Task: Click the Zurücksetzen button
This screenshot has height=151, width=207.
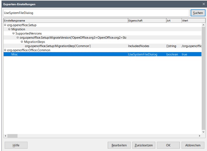Action: click(x=144, y=145)
